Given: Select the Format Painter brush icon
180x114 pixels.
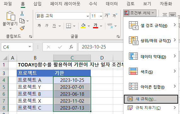Looking at the screenshot, I should (22, 28).
